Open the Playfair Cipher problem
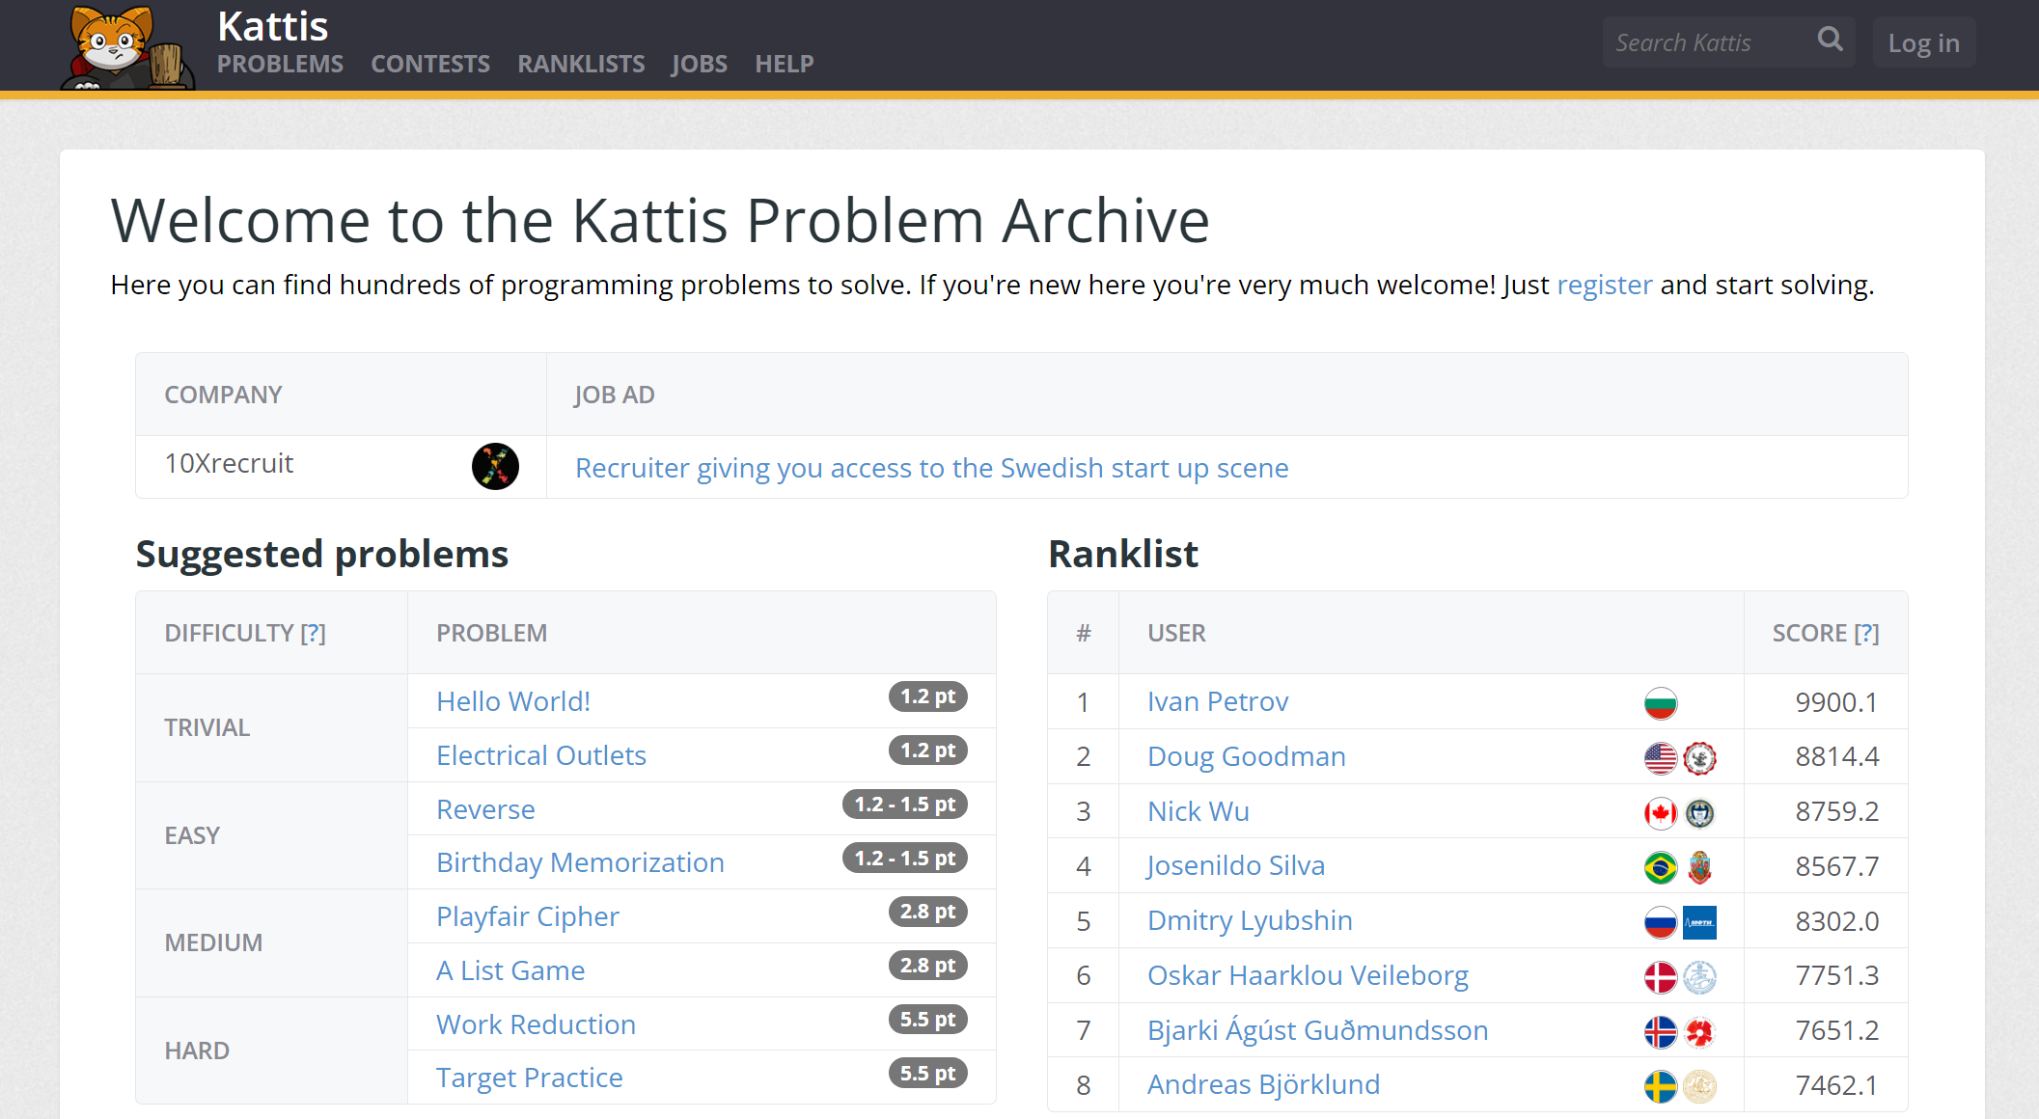Screen dimensions: 2039x1119 pyautogui.click(x=527, y=916)
